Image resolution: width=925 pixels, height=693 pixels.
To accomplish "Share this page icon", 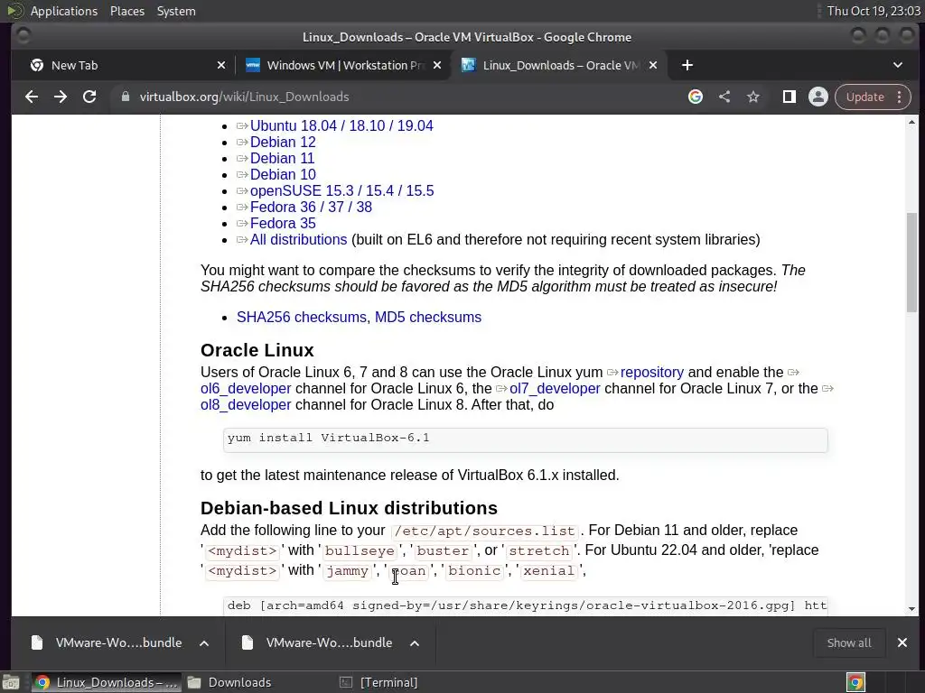I will click(724, 97).
